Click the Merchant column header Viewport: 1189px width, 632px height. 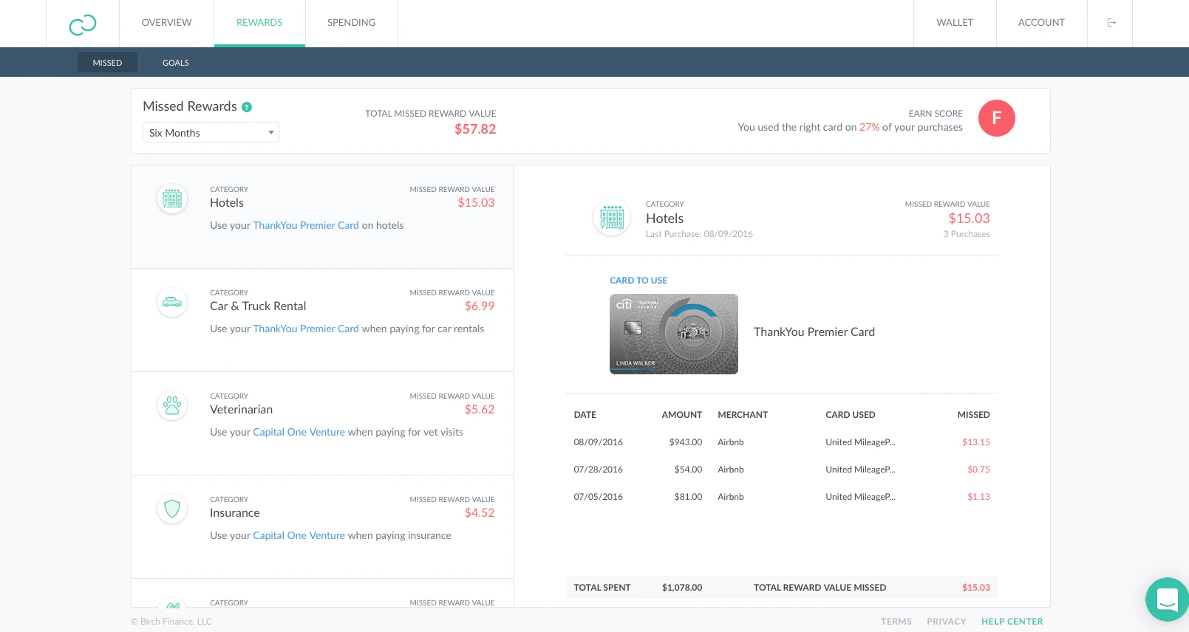(x=743, y=415)
